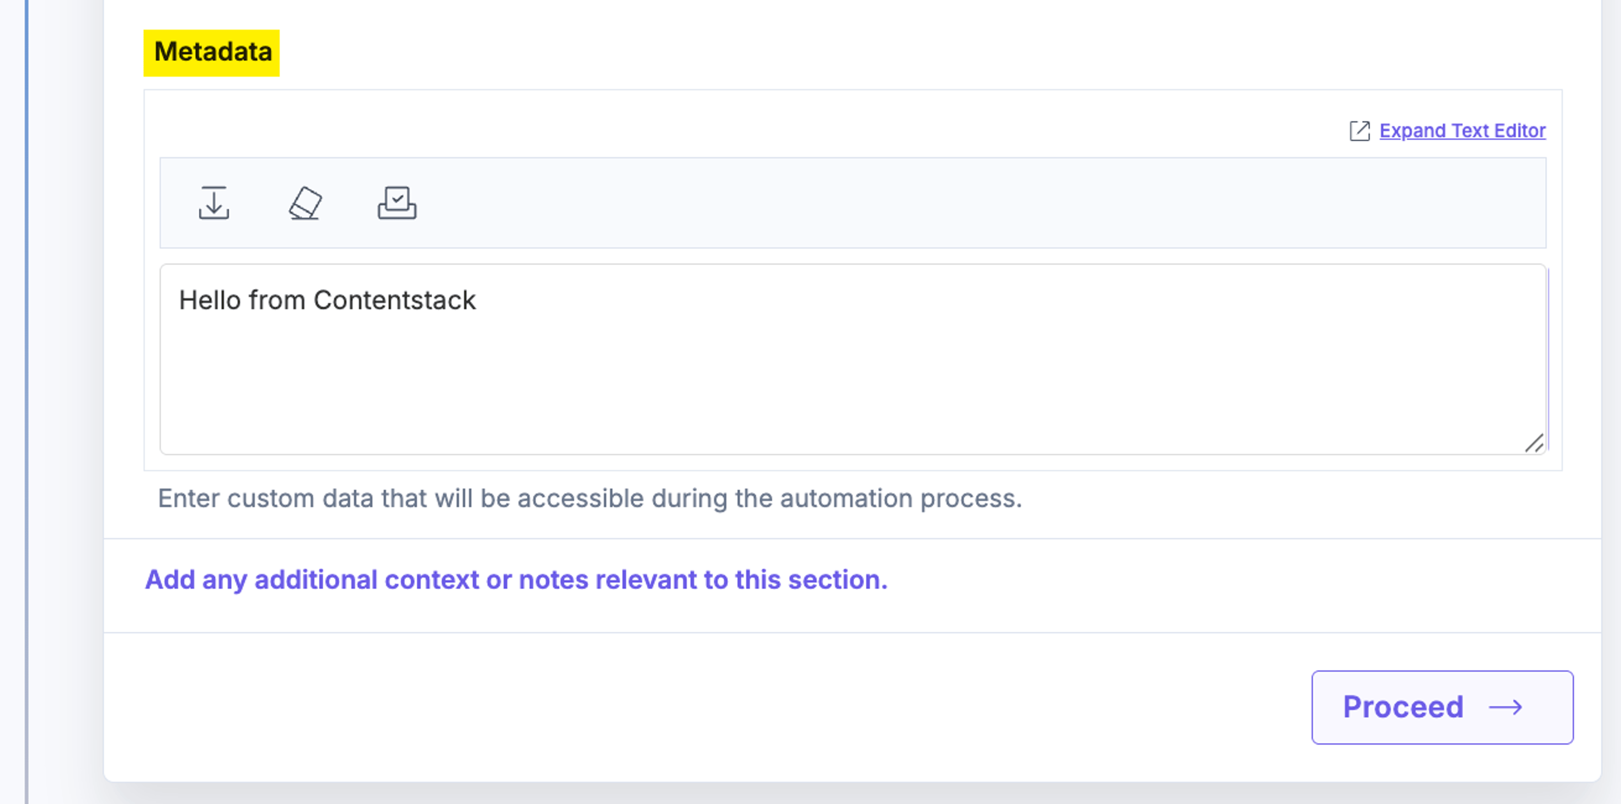Image resolution: width=1621 pixels, height=804 pixels.
Task: Click the arrow inside Proceed button
Action: [x=1505, y=707]
